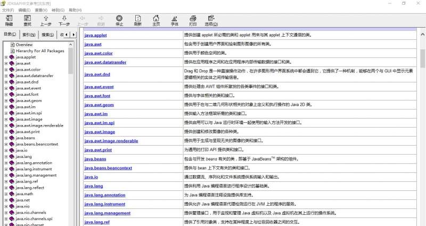Select java.lang.annotation in the contents tree

(34, 163)
